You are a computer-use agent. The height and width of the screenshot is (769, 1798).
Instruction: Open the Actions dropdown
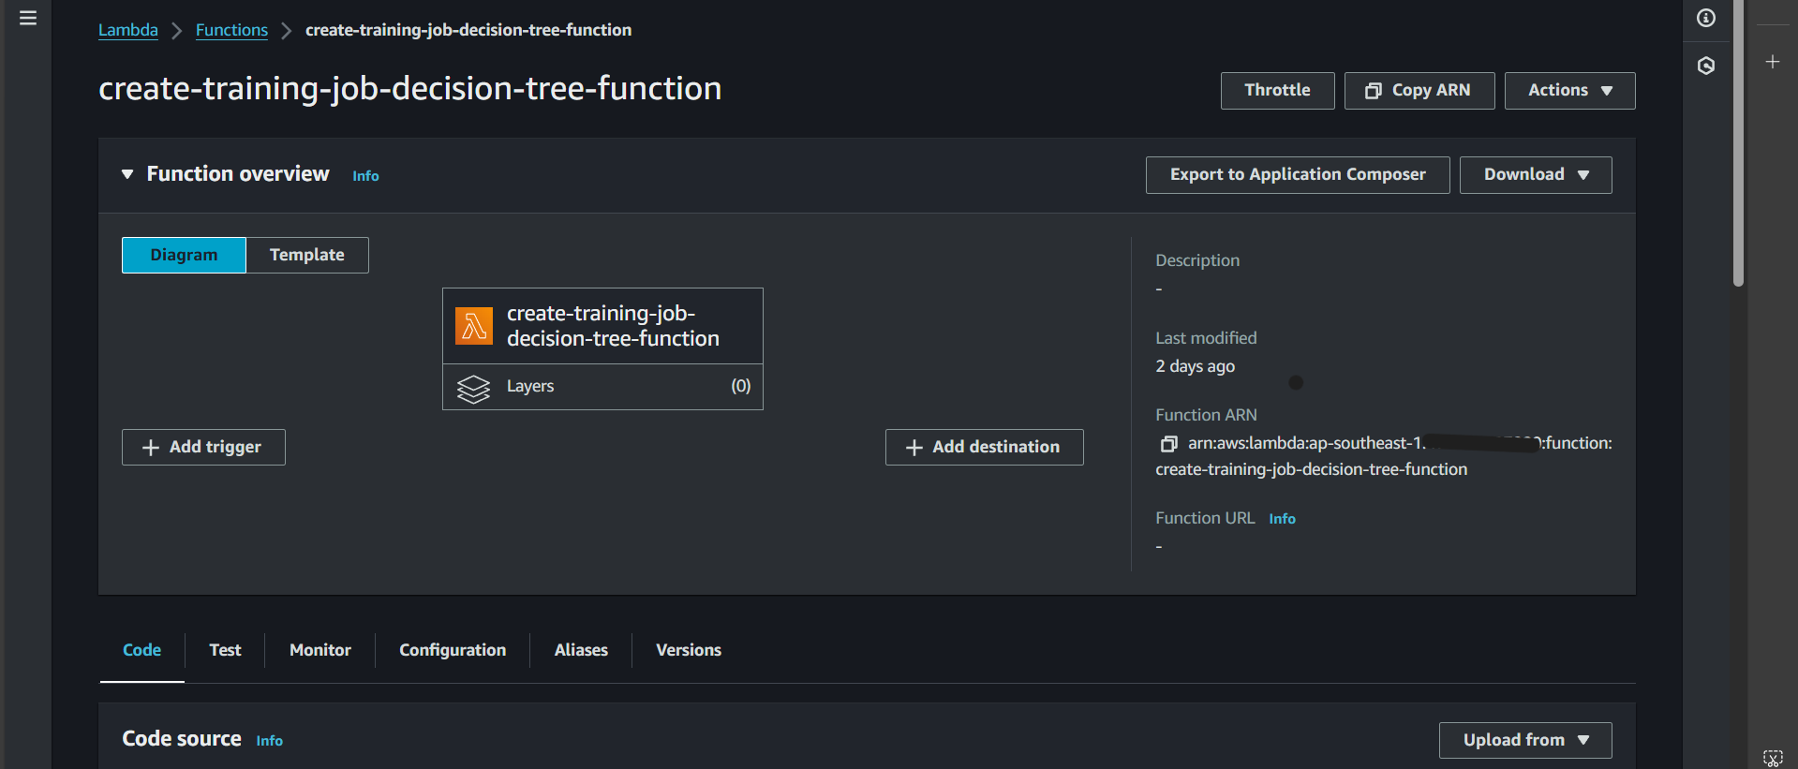tap(1569, 91)
